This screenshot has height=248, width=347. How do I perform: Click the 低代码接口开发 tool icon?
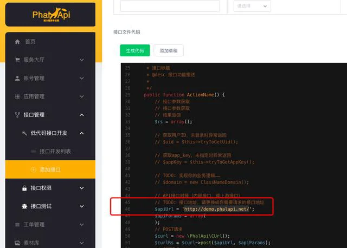(x=24, y=133)
